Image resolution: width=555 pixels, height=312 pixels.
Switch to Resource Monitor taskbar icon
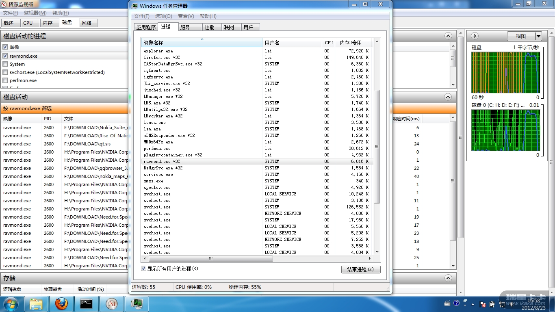pos(112,304)
